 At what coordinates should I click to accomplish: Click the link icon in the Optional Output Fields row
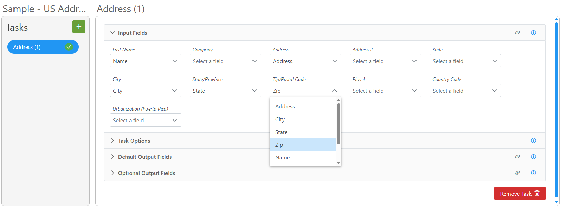point(517,173)
